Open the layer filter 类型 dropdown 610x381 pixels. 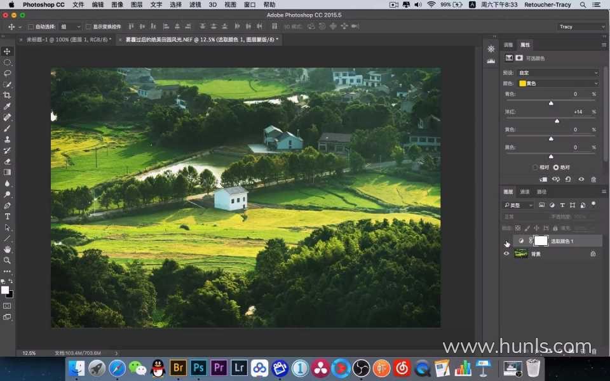coord(518,205)
